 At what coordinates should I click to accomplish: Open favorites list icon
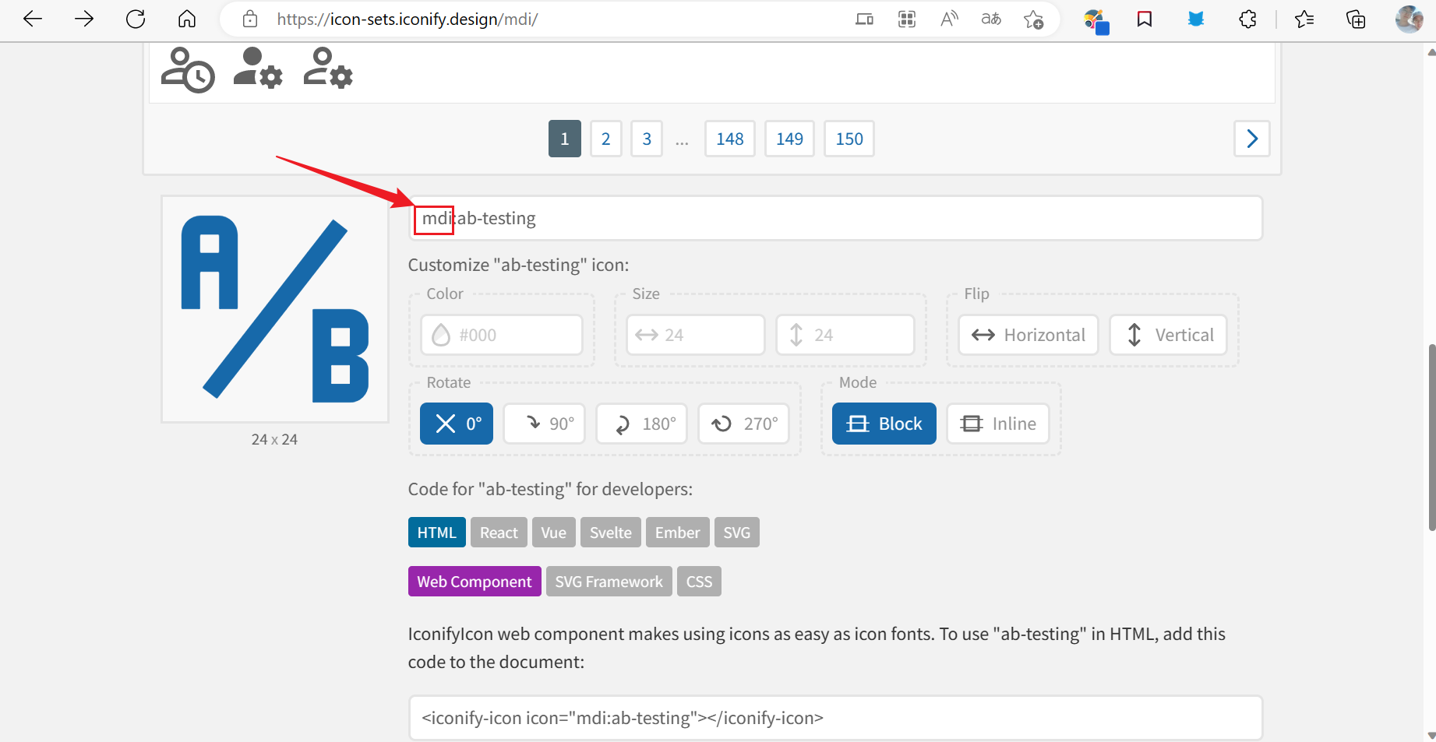coord(1304,19)
